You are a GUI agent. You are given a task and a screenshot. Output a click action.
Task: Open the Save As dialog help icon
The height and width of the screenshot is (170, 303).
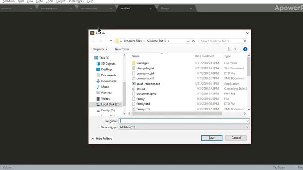[245, 49]
